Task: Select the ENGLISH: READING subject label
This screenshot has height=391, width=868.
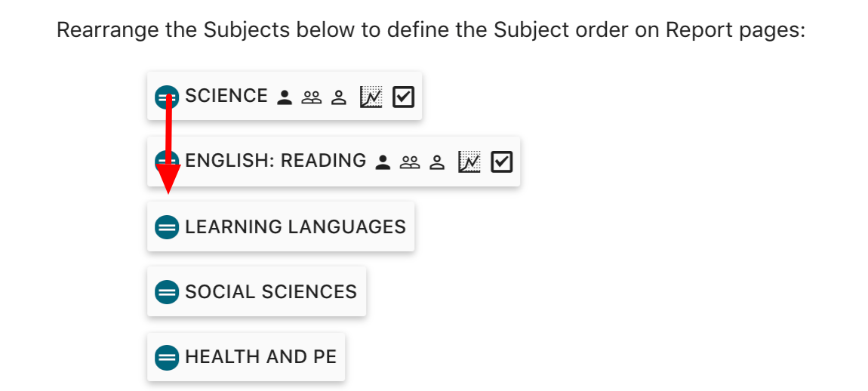Action: 275,161
